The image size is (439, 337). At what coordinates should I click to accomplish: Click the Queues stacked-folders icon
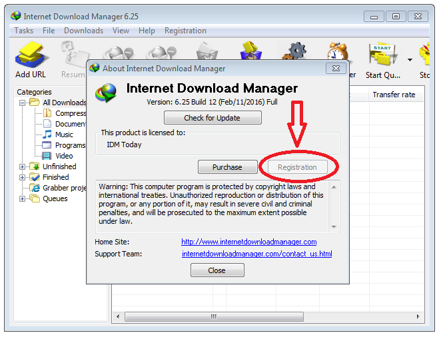[x=35, y=198]
